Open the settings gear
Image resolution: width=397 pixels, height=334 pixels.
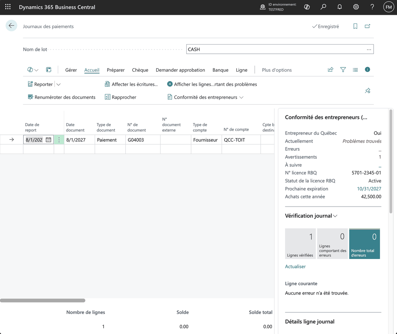pos(356,7)
